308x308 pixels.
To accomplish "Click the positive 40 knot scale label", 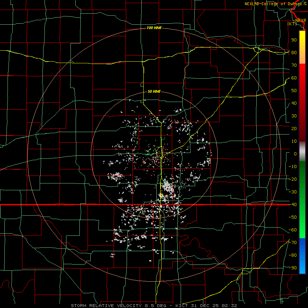I will 294,103.
